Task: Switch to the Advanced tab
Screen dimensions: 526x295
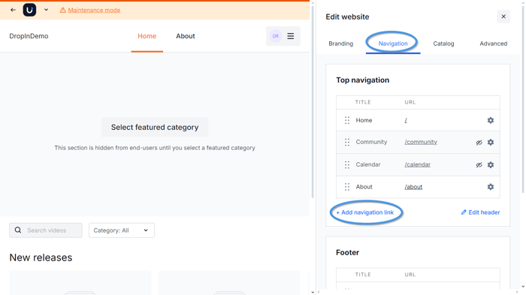Action: 493,44
